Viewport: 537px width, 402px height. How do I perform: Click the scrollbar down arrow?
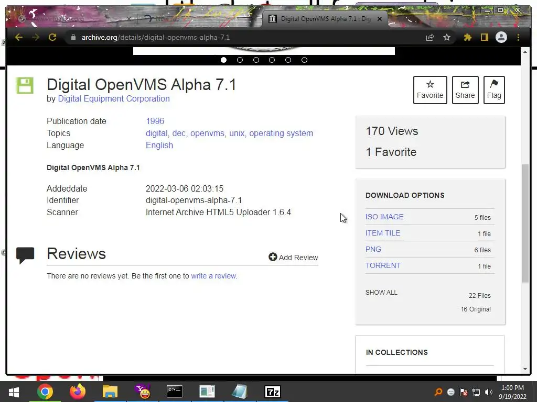[x=525, y=369]
